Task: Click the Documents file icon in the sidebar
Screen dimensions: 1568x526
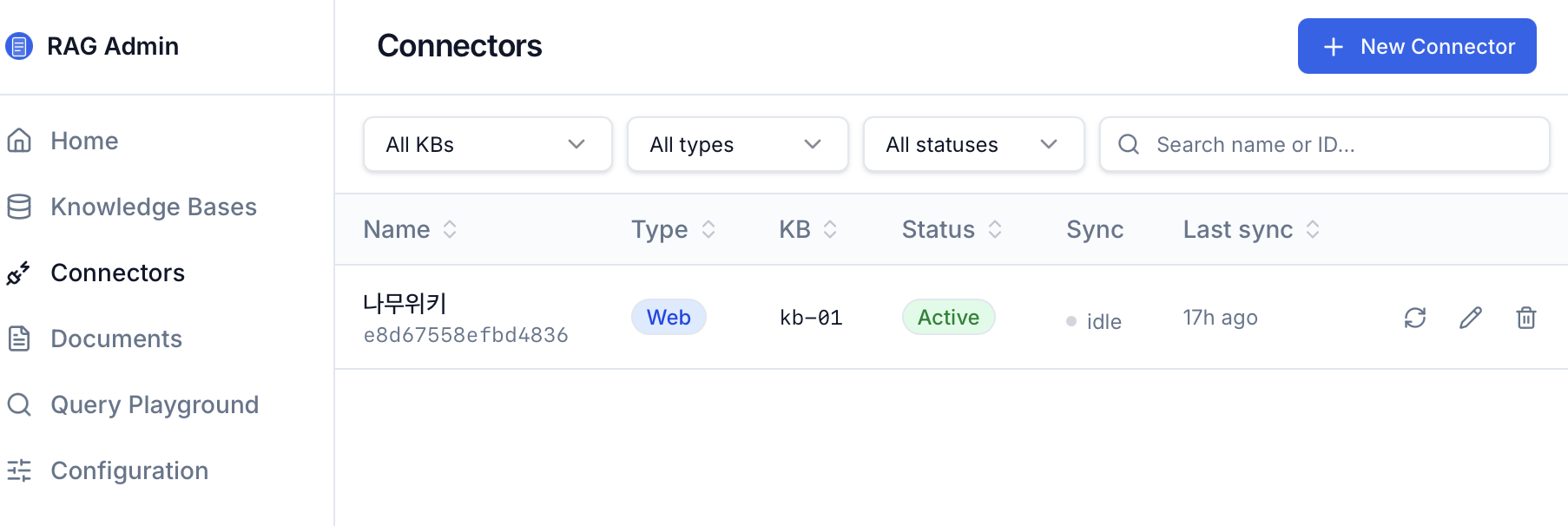Action: point(19,339)
